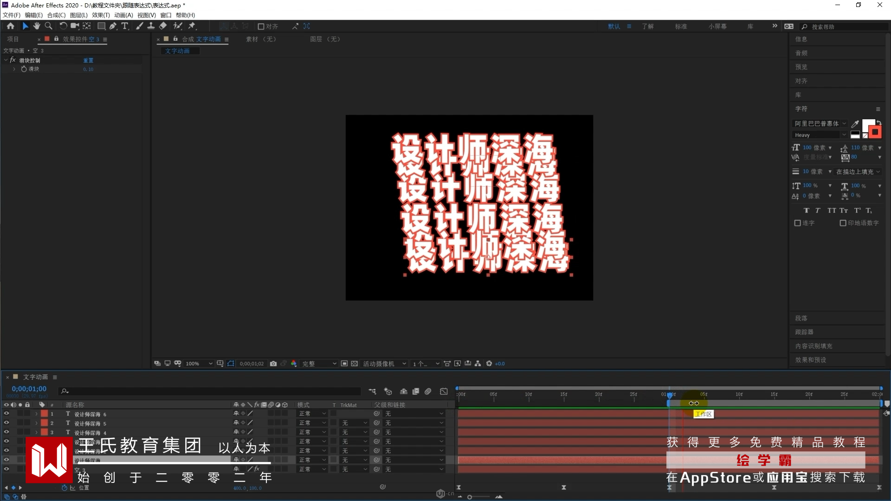The width and height of the screenshot is (891, 501).
Task: Click the 0;00;01;00 current time field
Action: [x=29, y=389]
